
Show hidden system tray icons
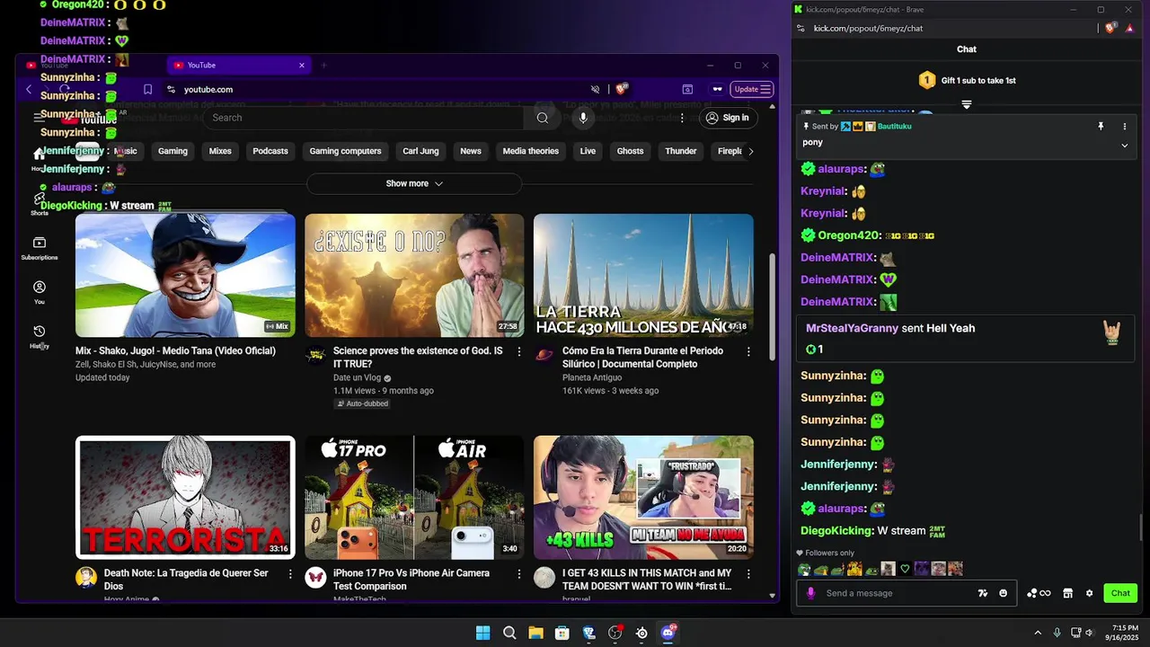(x=1038, y=633)
